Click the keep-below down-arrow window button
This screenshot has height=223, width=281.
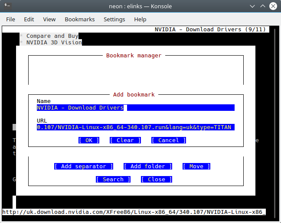252,6
